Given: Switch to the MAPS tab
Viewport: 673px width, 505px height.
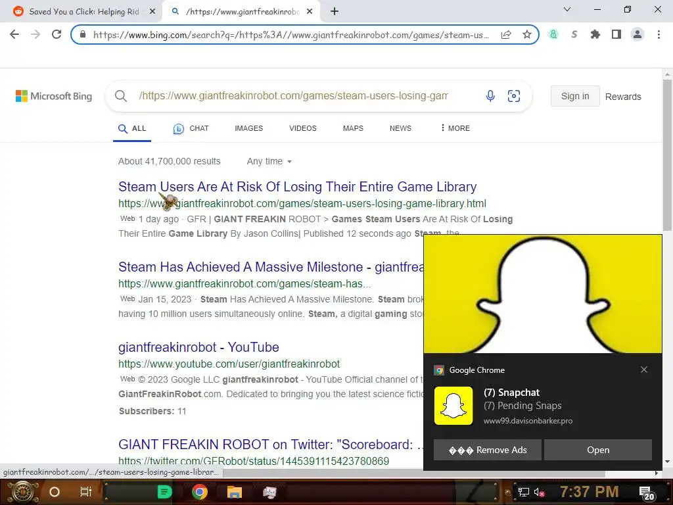Looking at the screenshot, I should tap(353, 128).
